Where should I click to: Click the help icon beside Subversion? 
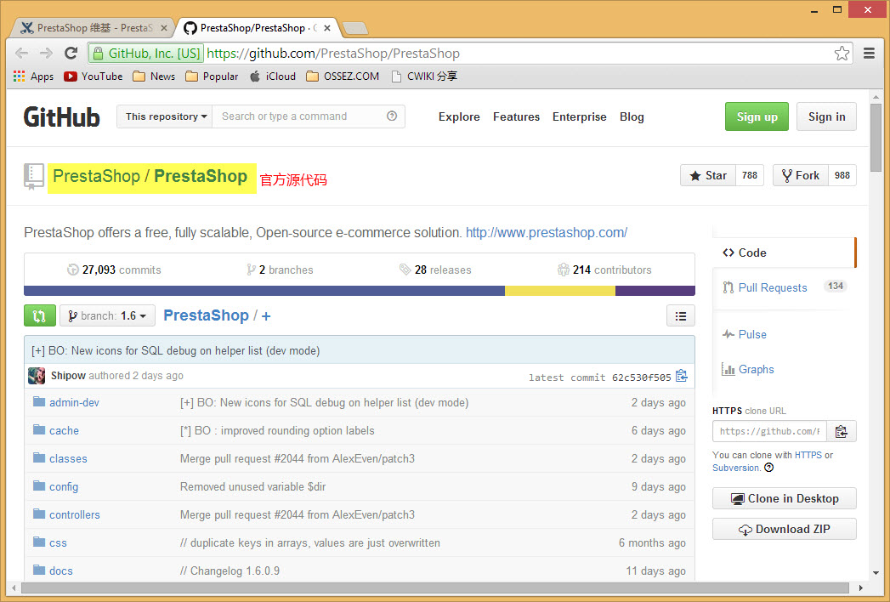tap(769, 468)
